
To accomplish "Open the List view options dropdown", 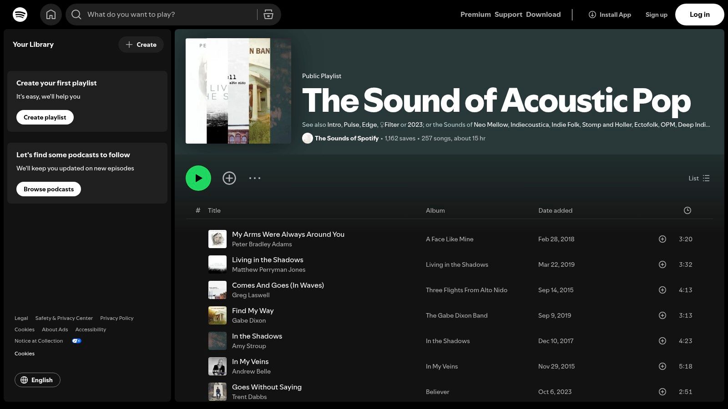I will pos(699,178).
